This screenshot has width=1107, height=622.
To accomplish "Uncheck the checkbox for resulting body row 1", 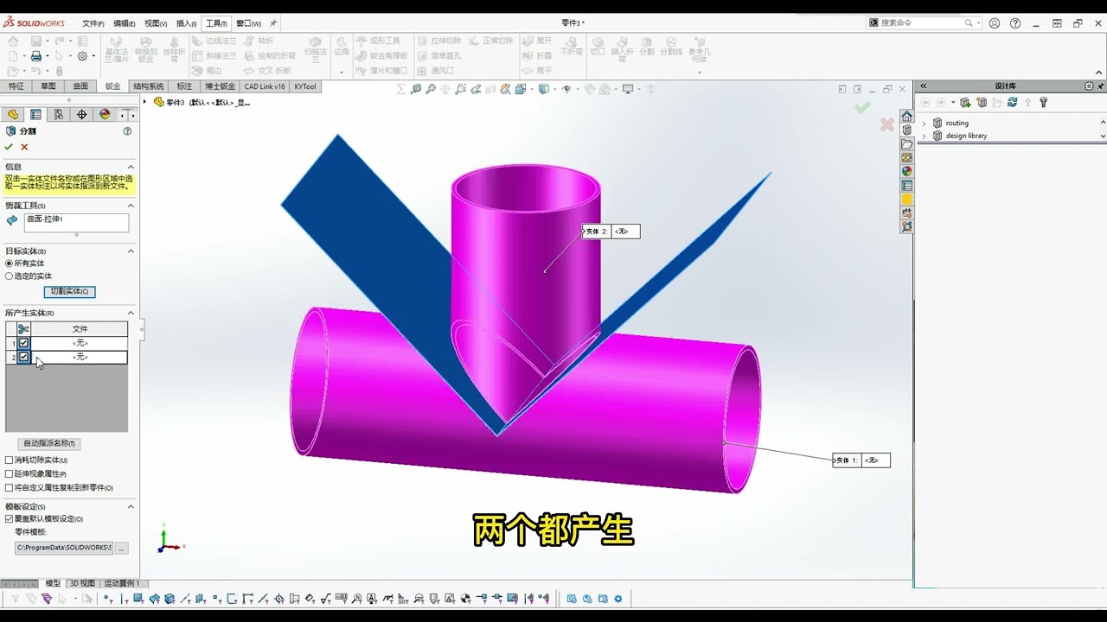I will pos(23,343).
